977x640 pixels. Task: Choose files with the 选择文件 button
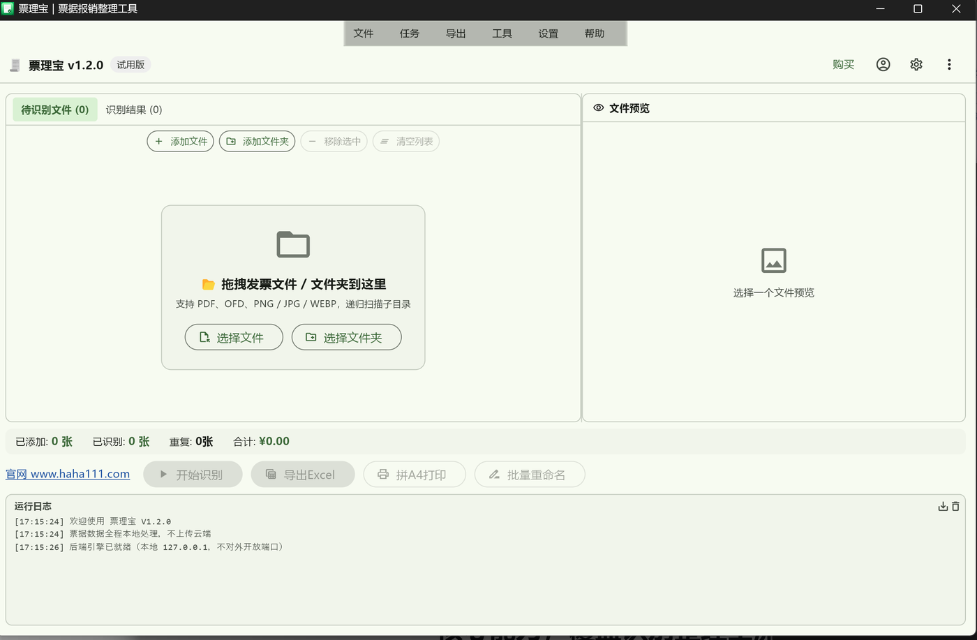point(234,337)
